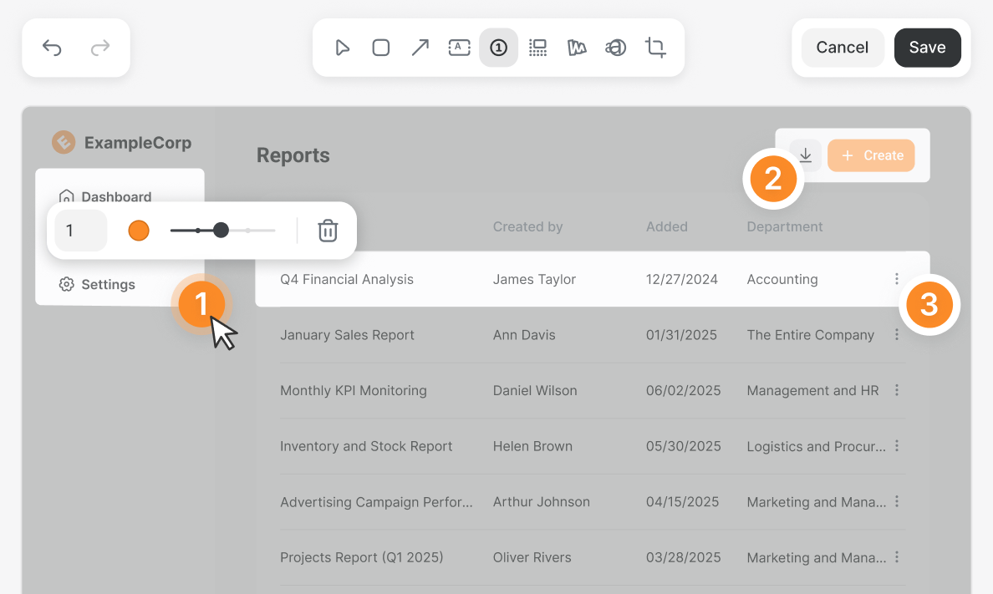The height and width of the screenshot is (594, 993).
Task: Click Ann Davis cell
Action: click(524, 335)
